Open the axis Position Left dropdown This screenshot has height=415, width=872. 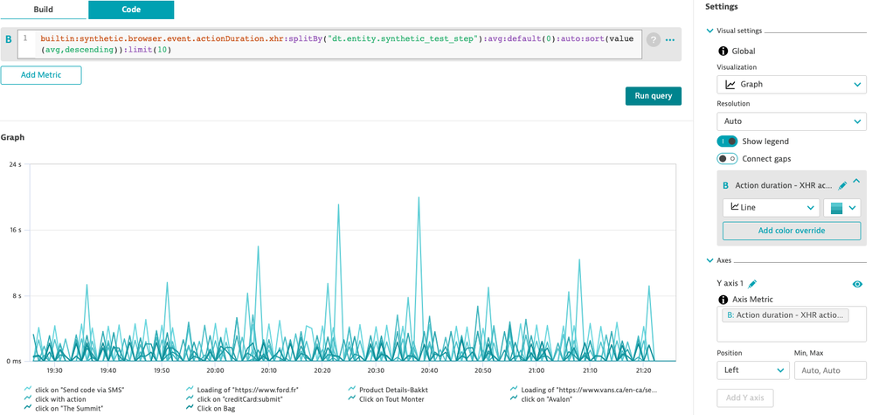click(x=751, y=370)
